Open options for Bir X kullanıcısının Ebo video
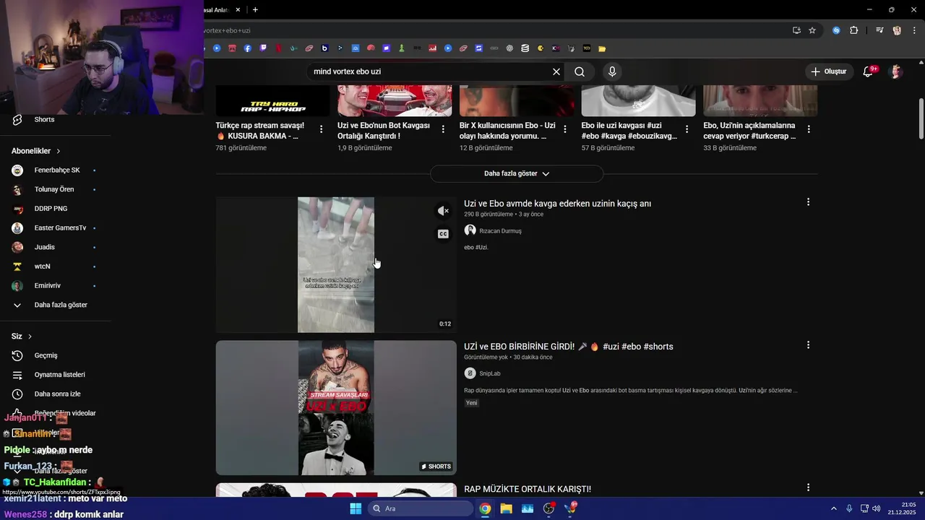This screenshot has width=925, height=520. (x=565, y=129)
